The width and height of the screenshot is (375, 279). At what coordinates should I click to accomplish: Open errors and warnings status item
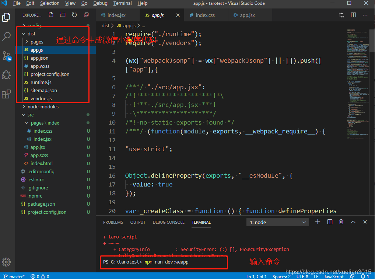(40, 276)
